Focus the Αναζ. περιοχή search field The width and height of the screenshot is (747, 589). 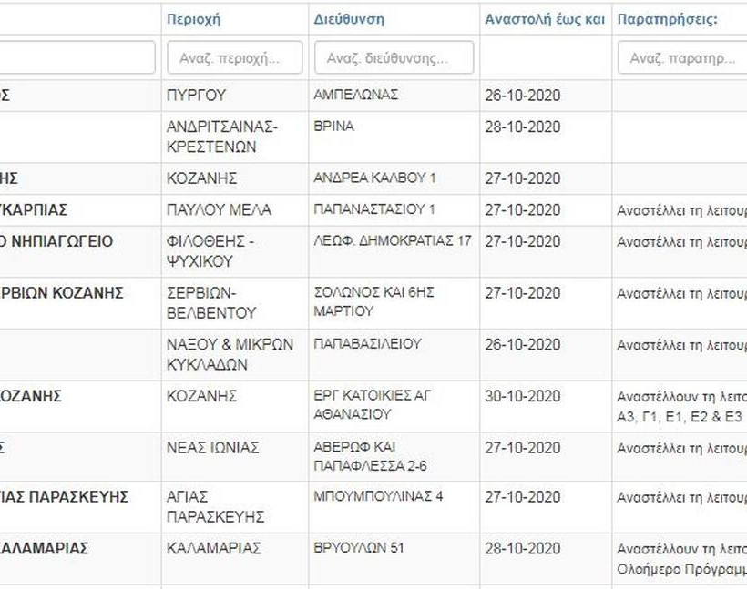pyautogui.click(x=235, y=57)
